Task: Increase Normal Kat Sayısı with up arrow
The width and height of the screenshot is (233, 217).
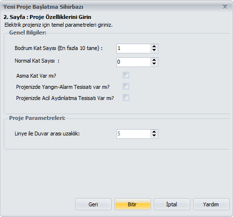Action: [x=154, y=60]
